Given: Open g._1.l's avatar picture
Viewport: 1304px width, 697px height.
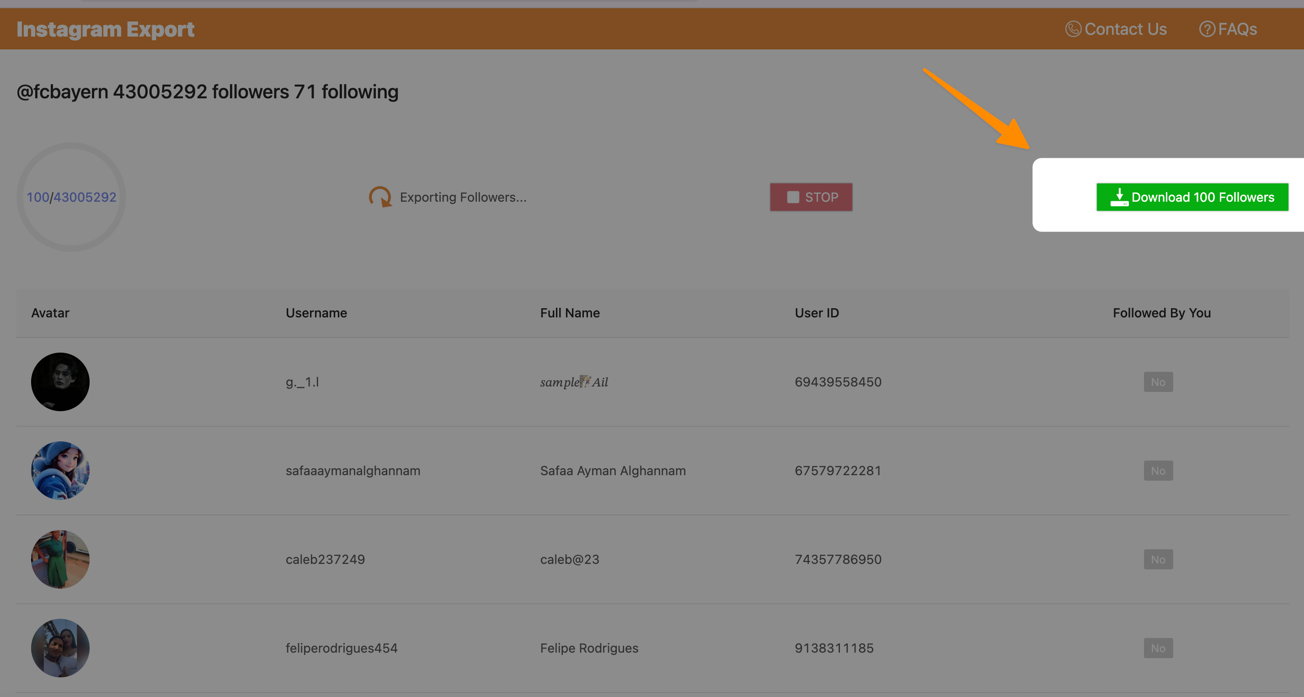Looking at the screenshot, I should tap(60, 381).
